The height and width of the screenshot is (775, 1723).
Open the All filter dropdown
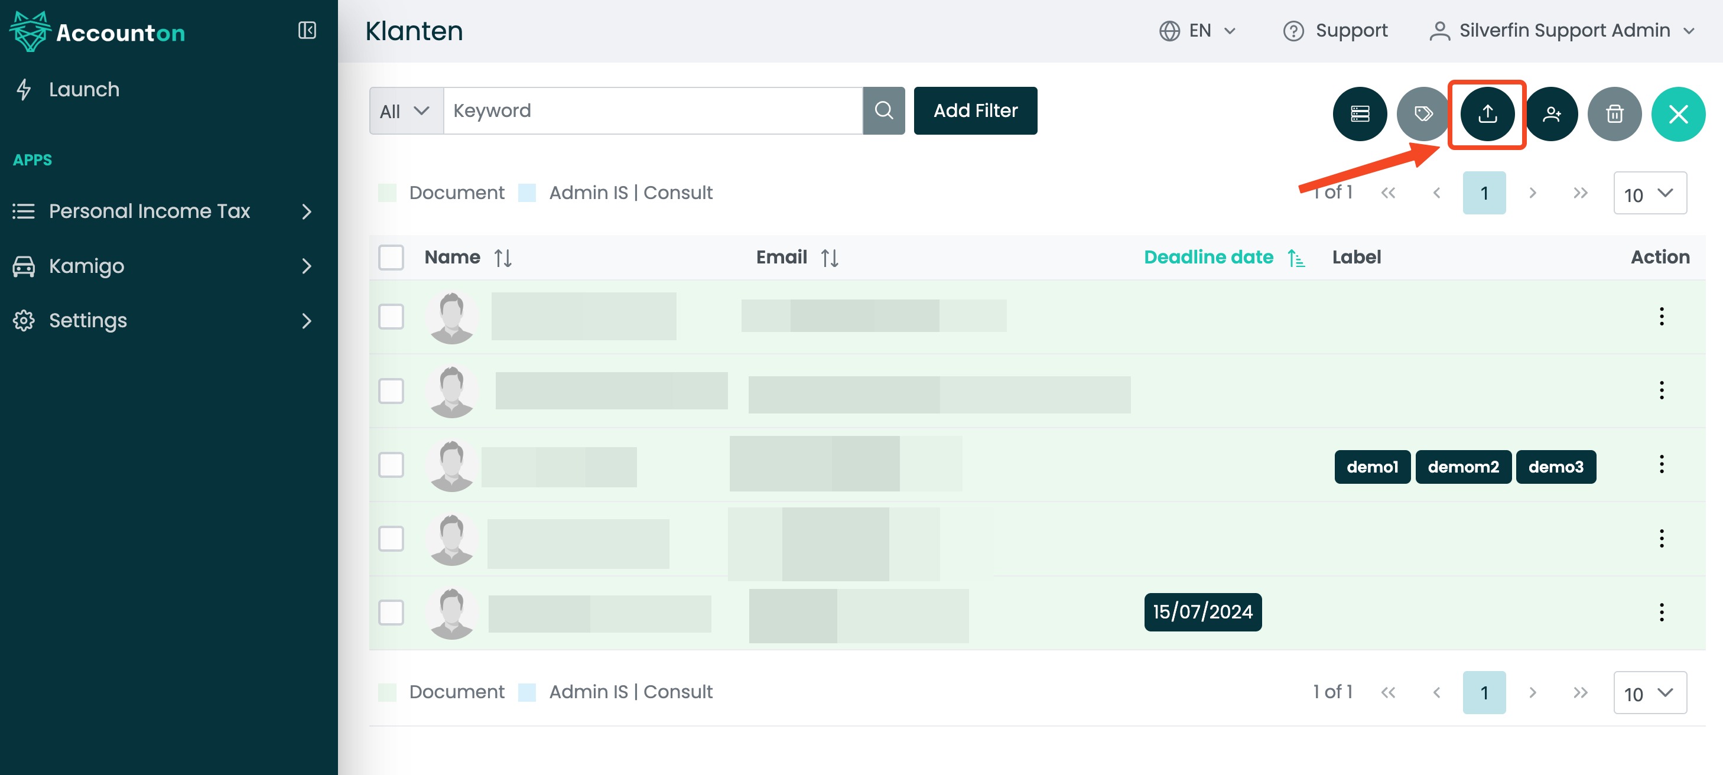pyautogui.click(x=406, y=110)
